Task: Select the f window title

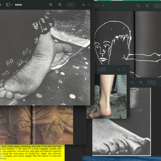Action: [103, 6]
